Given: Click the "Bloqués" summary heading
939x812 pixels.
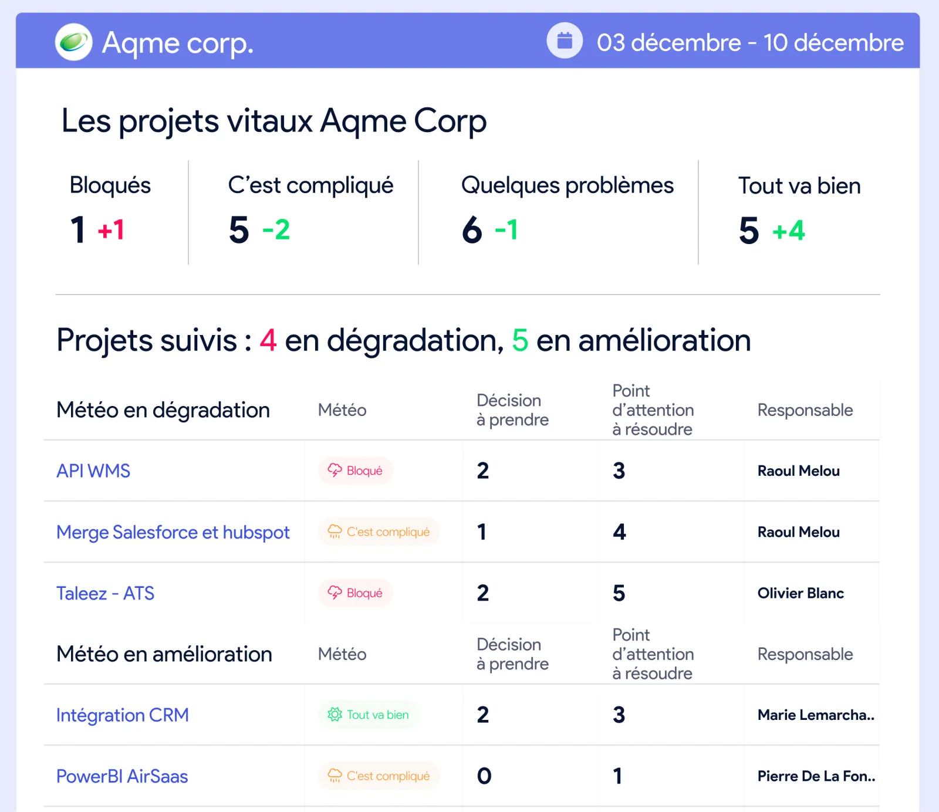Looking at the screenshot, I should (x=110, y=185).
